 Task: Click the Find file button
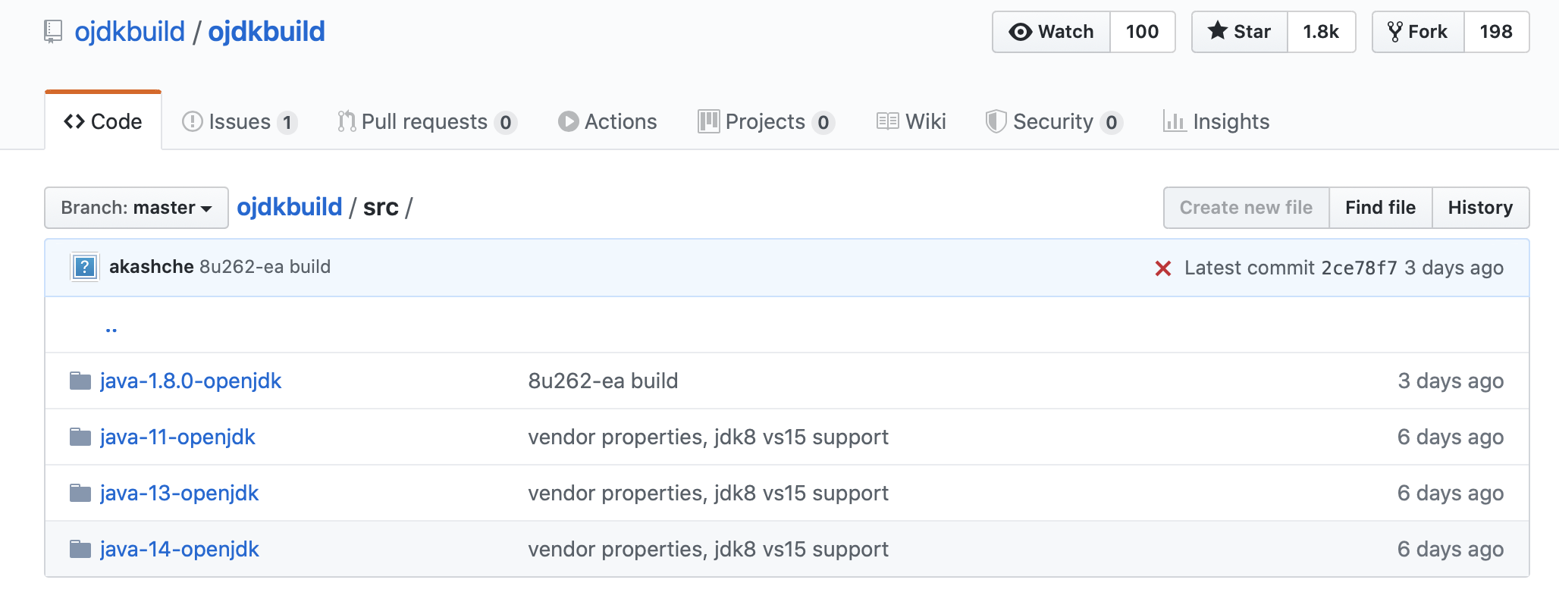(1380, 208)
